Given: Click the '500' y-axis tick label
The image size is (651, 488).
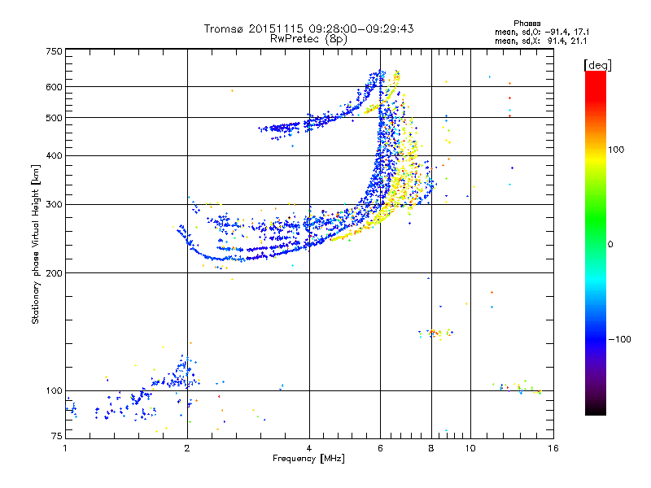Looking at the screenshot, I should tap(54, 118).
